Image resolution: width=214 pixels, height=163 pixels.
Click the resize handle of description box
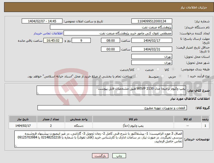(x=38, y=93)
